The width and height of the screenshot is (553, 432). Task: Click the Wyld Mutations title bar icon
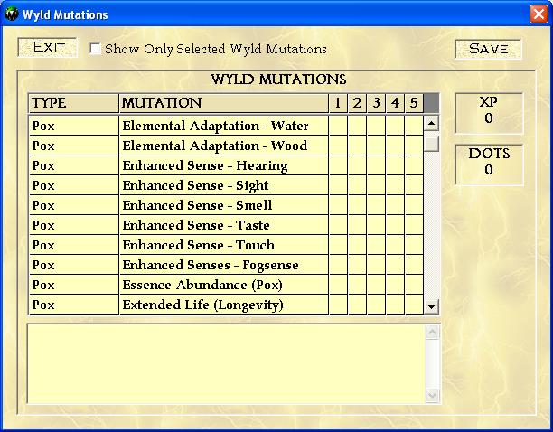click(x=11, y=14)
